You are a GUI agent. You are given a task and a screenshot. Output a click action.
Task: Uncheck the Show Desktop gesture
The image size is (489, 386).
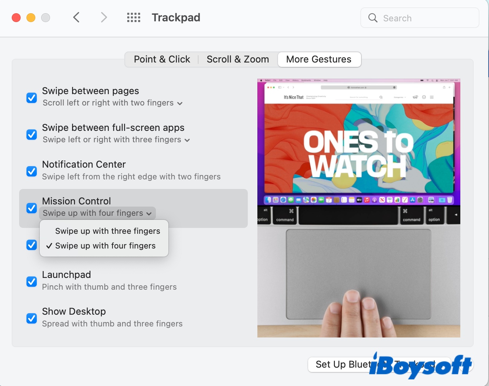(x=31, y=318)
